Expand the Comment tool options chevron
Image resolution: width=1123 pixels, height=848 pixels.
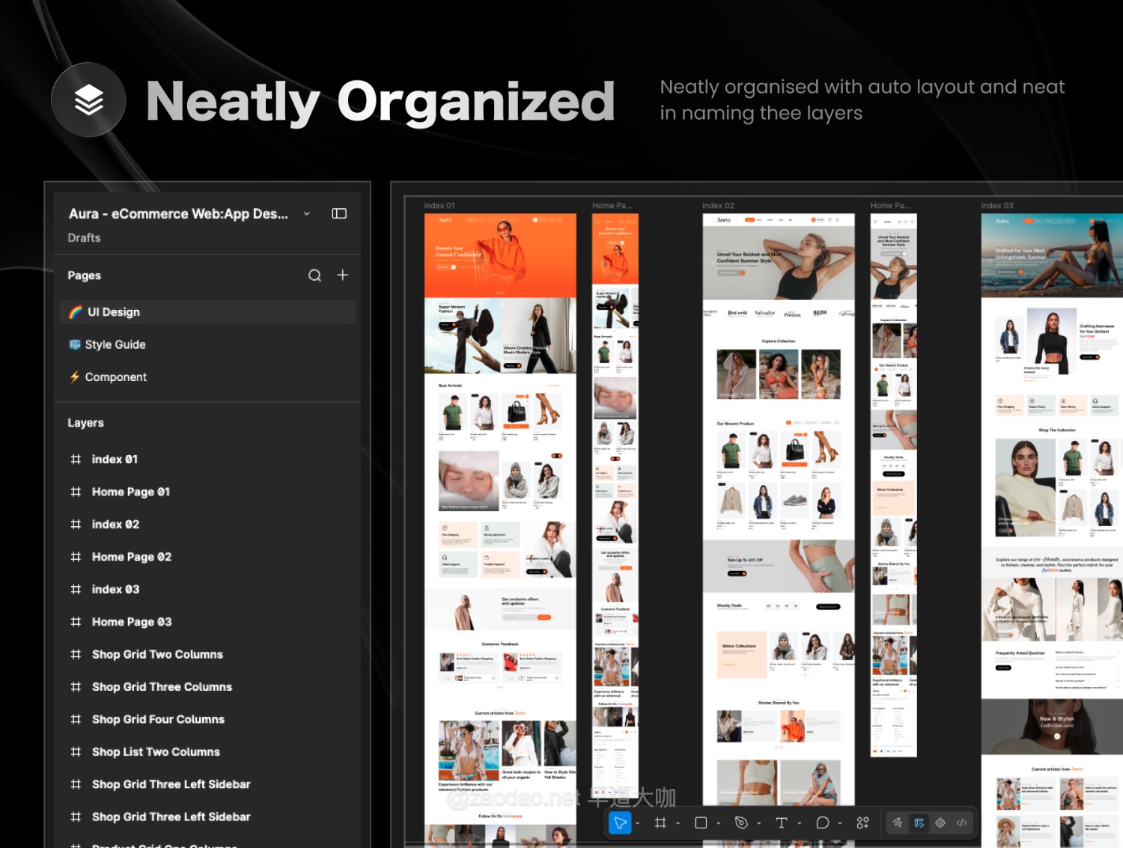point(840,823)
